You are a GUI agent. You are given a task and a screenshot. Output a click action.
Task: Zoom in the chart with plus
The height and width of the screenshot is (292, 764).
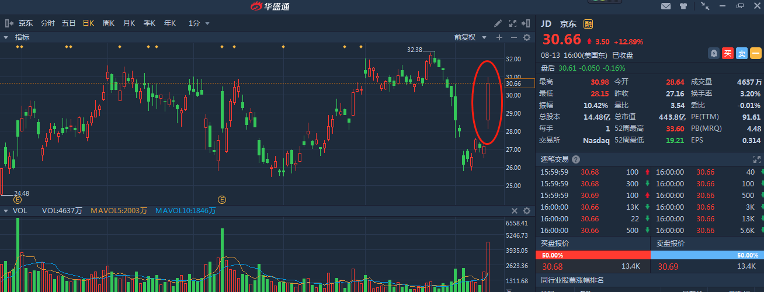[x=499, y=37]
